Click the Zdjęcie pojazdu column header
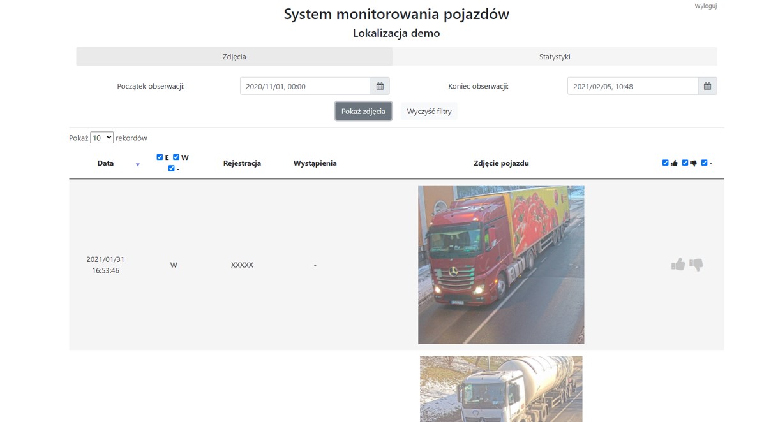The width and height of the screenshot is (771, 422). pos(501,163)
